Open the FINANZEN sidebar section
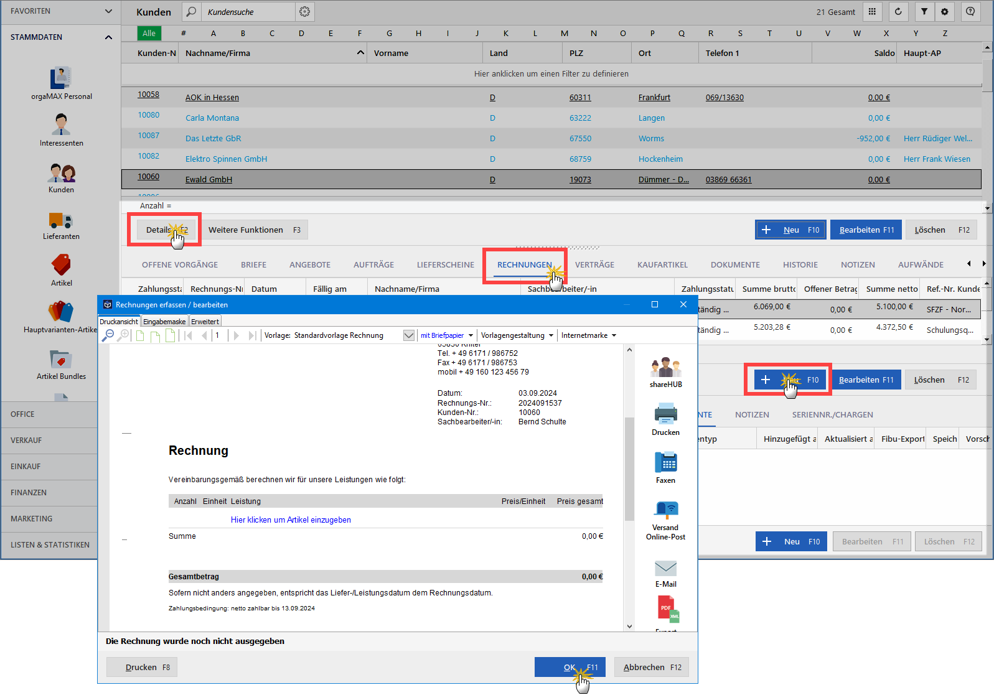 point(49,492)
